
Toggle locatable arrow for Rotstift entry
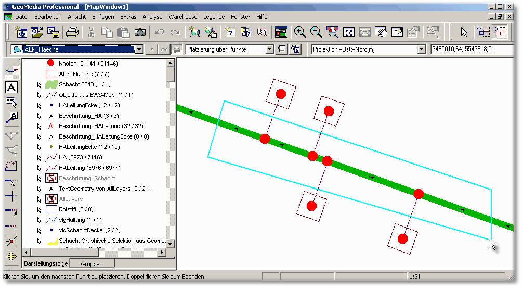tap(39, 209)
